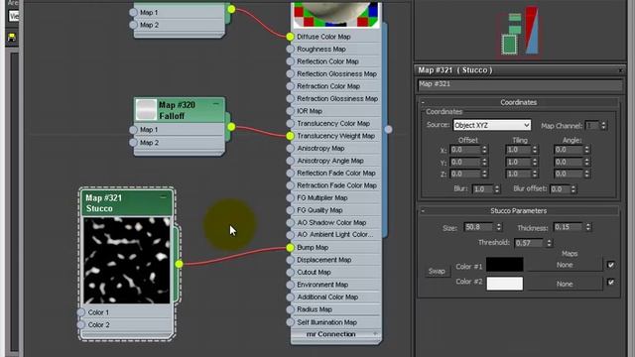Click the Environment Map input socket
The width and height of the screenshot is (635, 357).
point(290,285)
